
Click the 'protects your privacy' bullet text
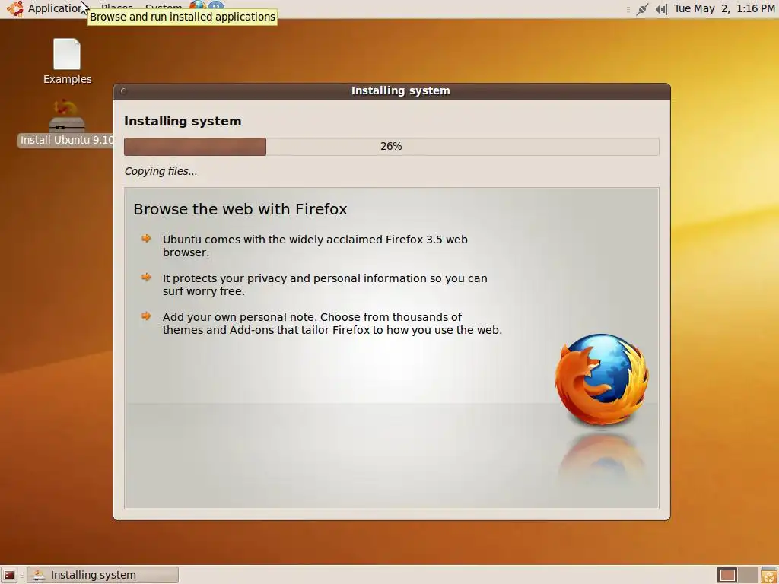(325, 284)
